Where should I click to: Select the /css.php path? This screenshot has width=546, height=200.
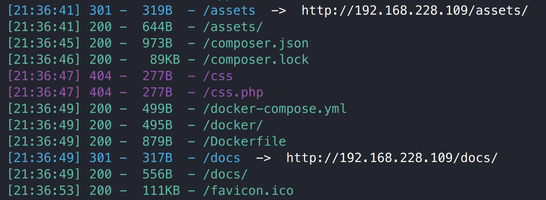pos(233,92)
